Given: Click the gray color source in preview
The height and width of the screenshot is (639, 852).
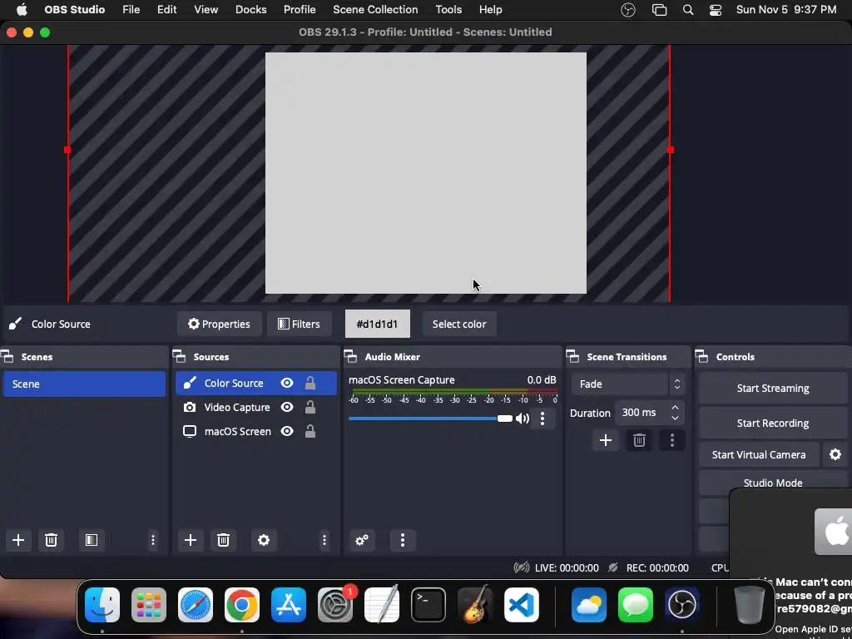Looking at the screenshot, I should click(425, 173).
